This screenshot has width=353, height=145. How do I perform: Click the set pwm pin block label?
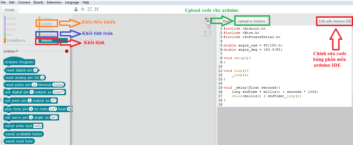point(16,101)
